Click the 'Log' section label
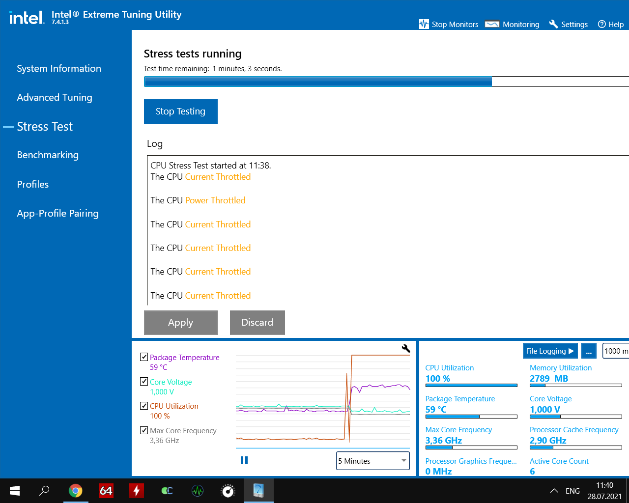629x503 pixels. [x=155, y=143]
